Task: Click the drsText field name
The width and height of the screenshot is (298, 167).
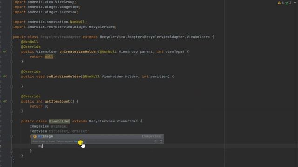Action: [x=80, y=131]
